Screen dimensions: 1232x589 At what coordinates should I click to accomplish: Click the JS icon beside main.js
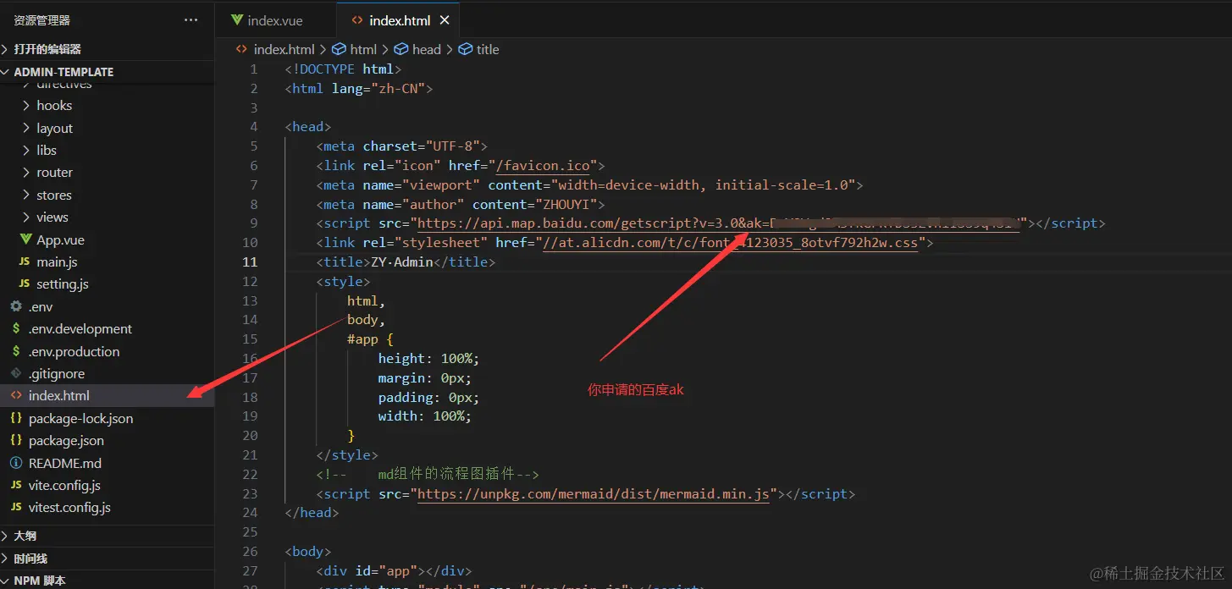(x=25, y=262)
